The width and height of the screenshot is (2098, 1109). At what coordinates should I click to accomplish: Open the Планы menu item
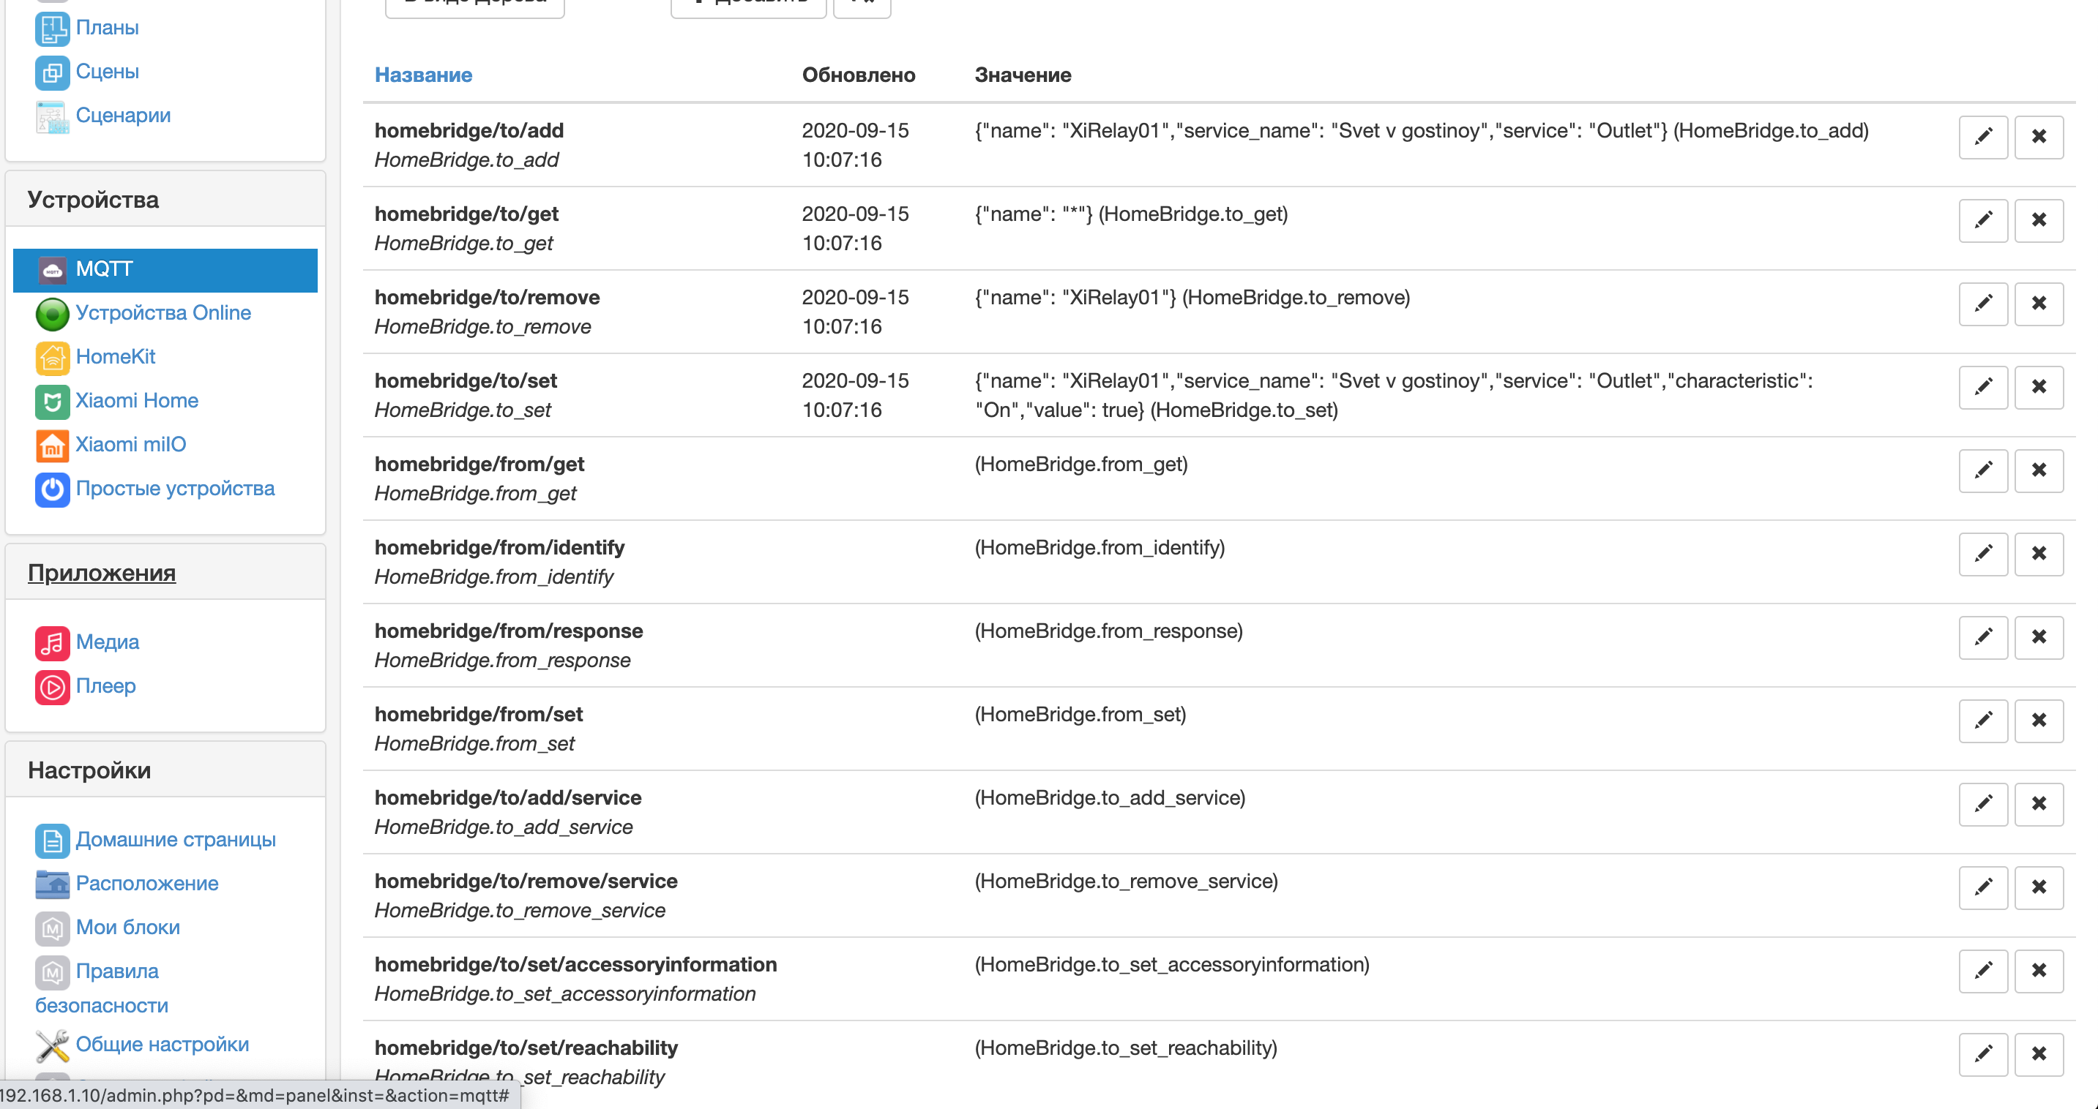(x=107, y=27)
